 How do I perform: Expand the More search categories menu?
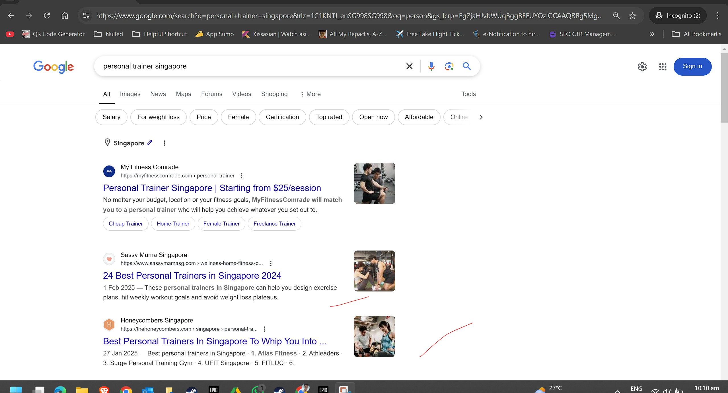[310, 94]
